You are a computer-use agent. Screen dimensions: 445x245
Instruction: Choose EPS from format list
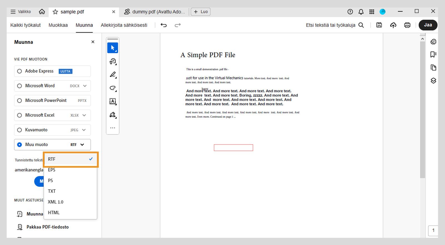[70, 170]
